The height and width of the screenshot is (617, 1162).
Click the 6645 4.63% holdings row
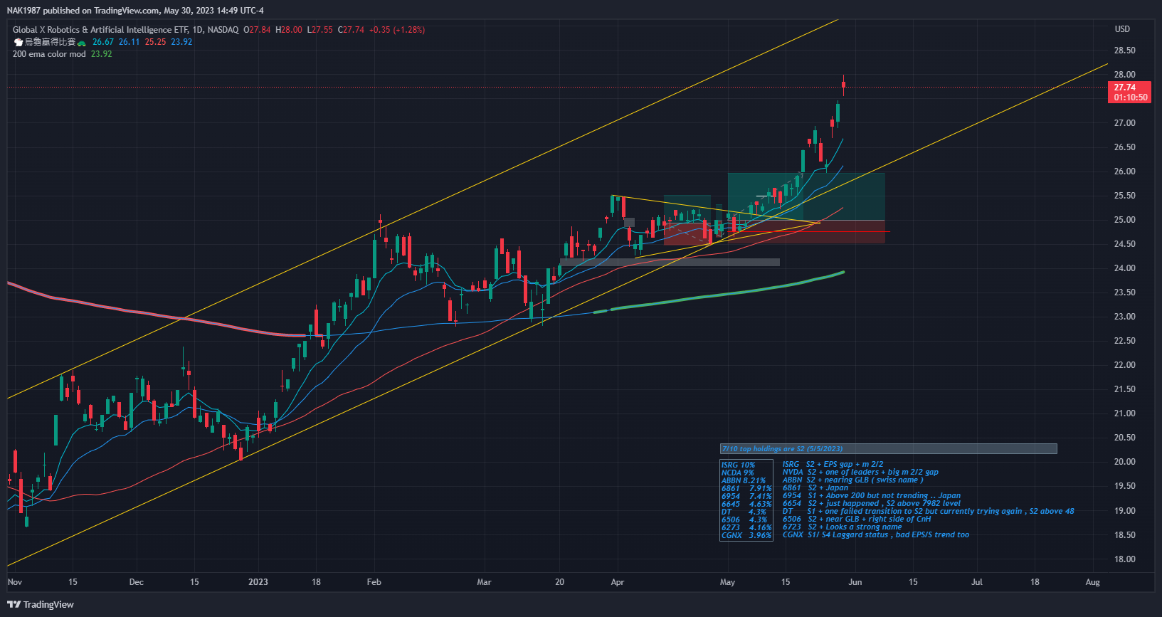(746, 505)
